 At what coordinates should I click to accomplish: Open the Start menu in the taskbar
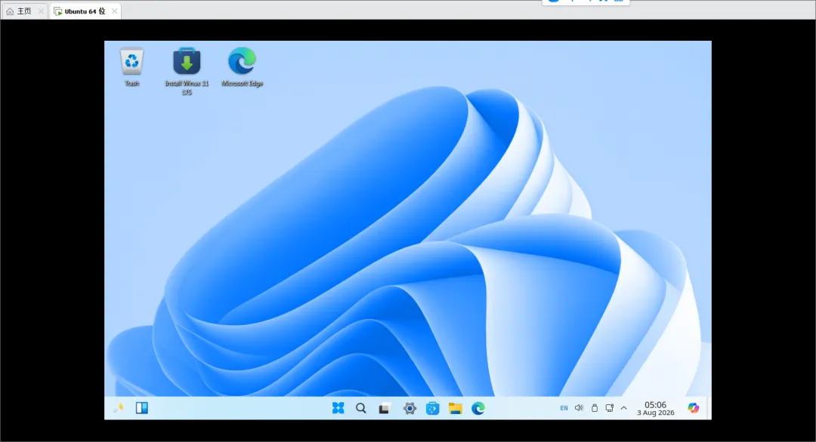pos(338,408)
